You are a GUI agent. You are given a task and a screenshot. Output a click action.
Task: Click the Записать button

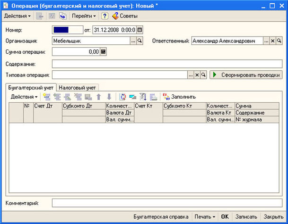[246, 216]
